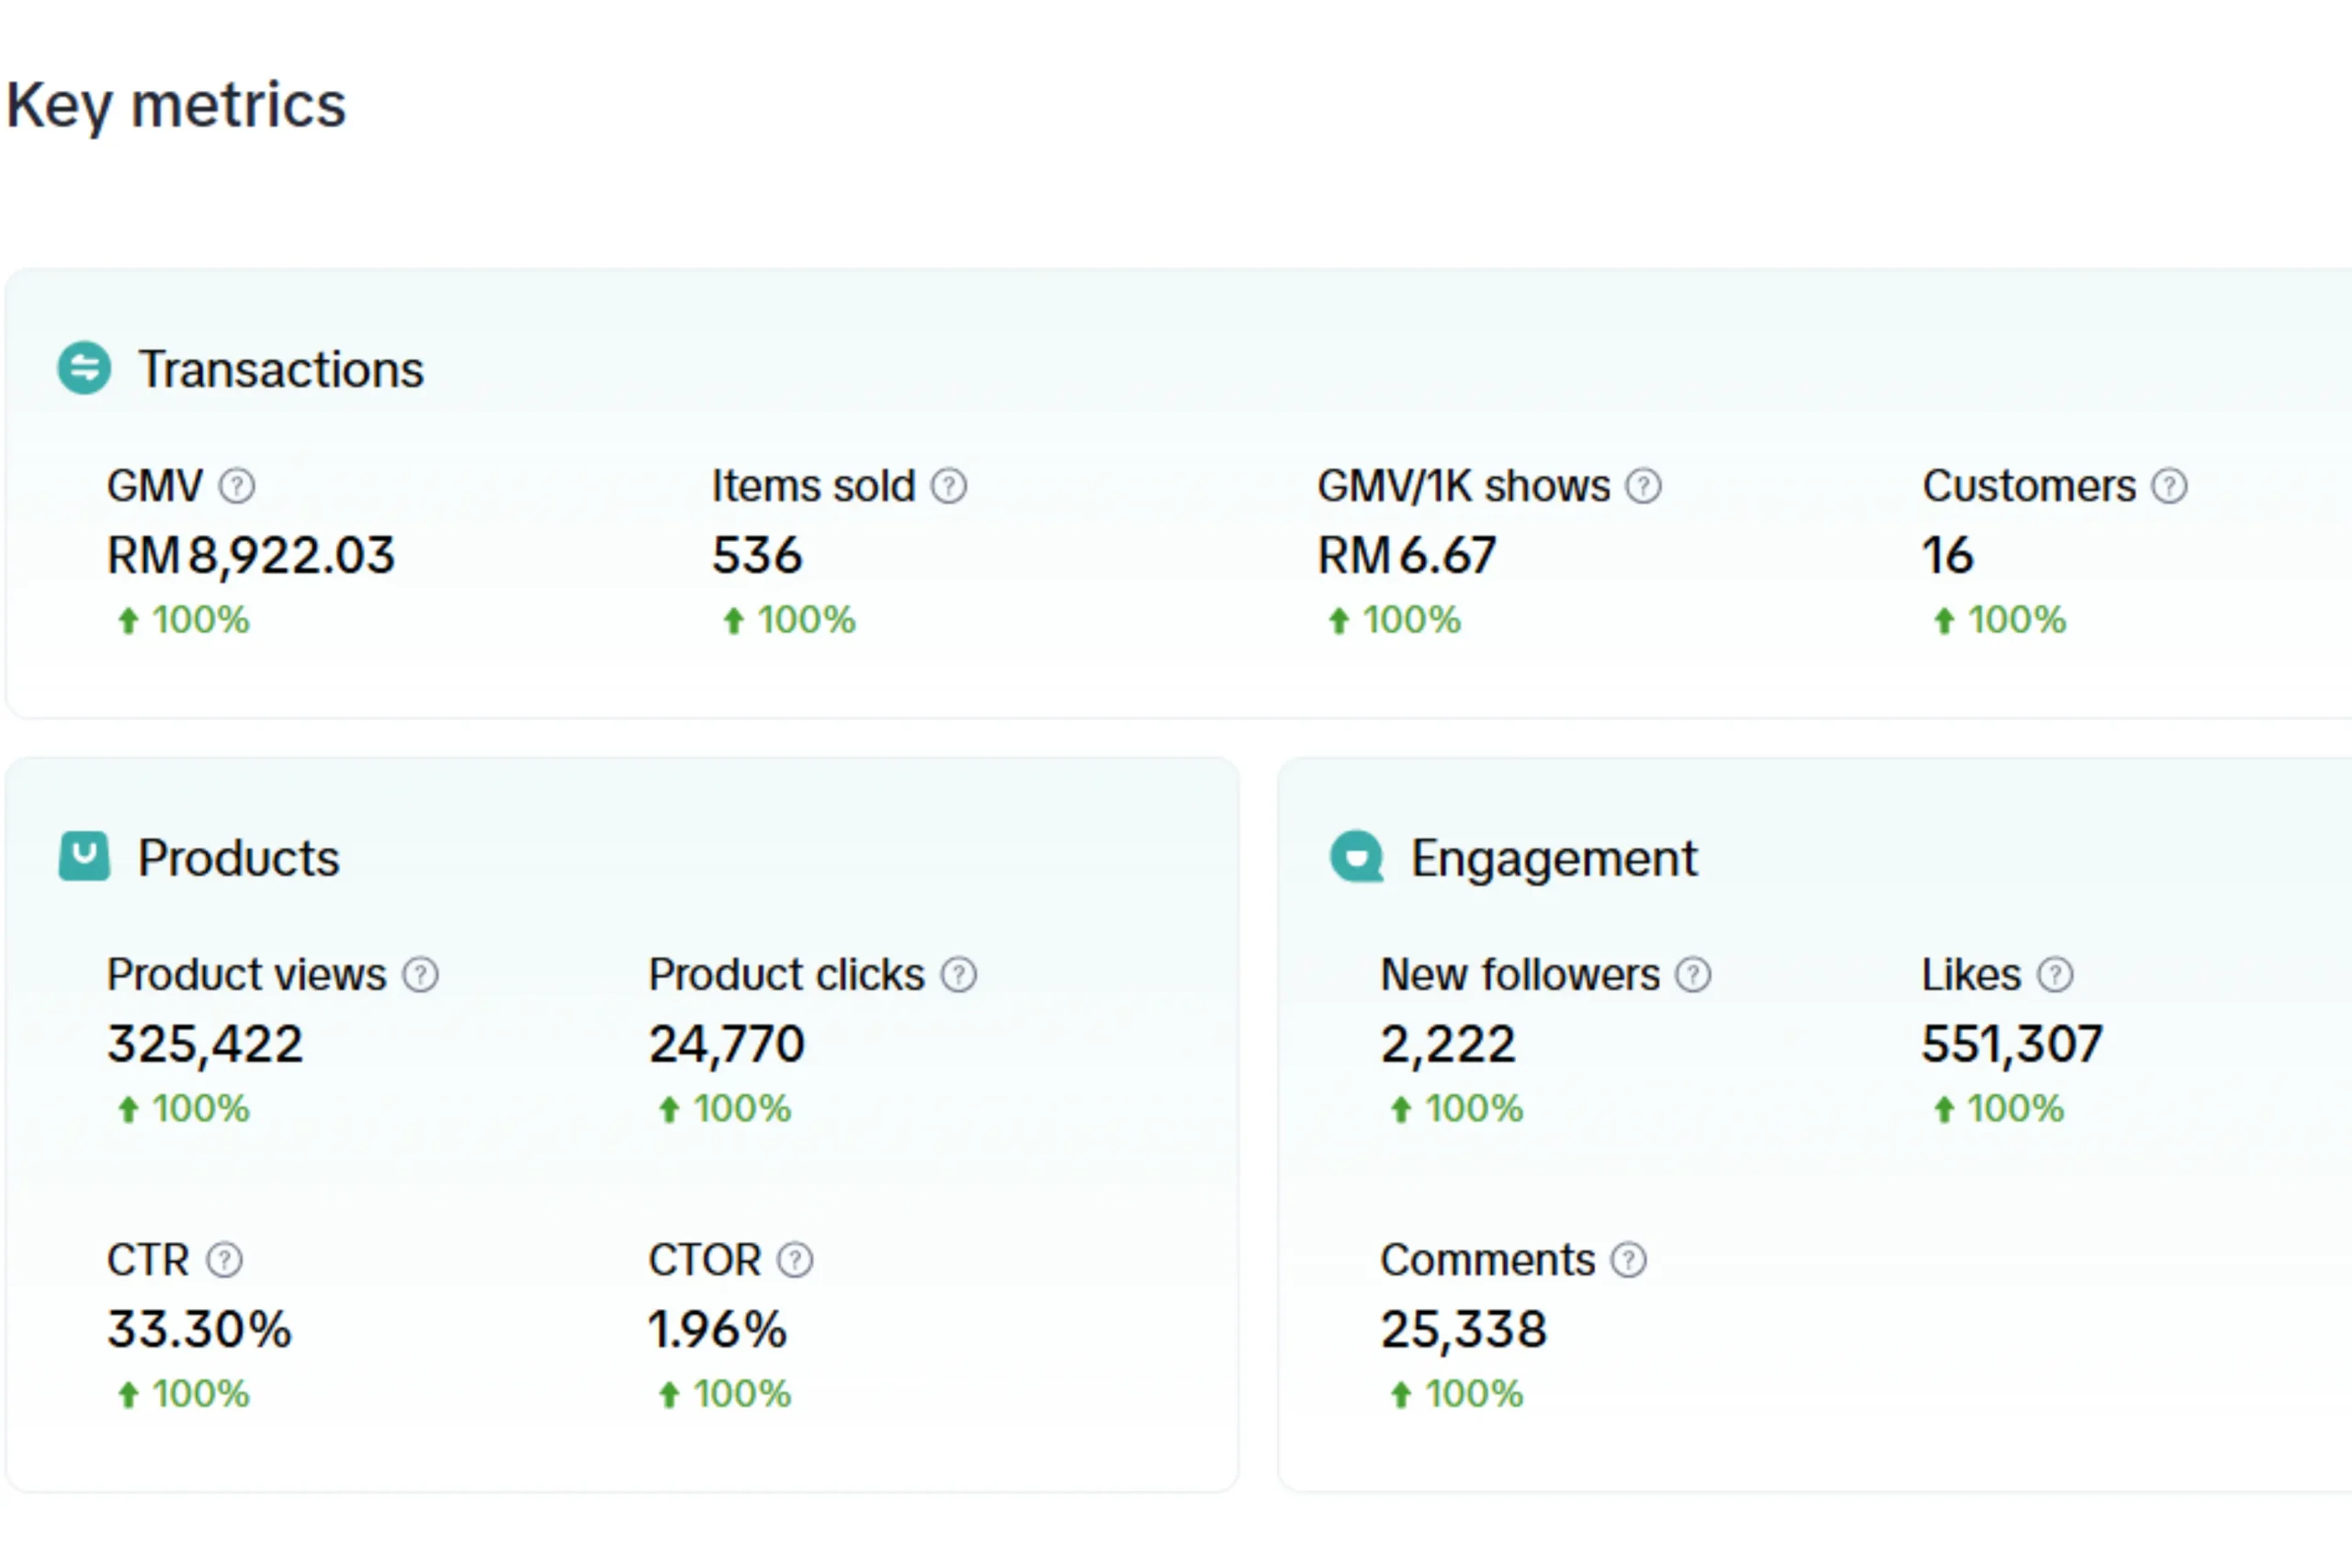
Task: Click the Key metrics heading
Action: (176, 106)
